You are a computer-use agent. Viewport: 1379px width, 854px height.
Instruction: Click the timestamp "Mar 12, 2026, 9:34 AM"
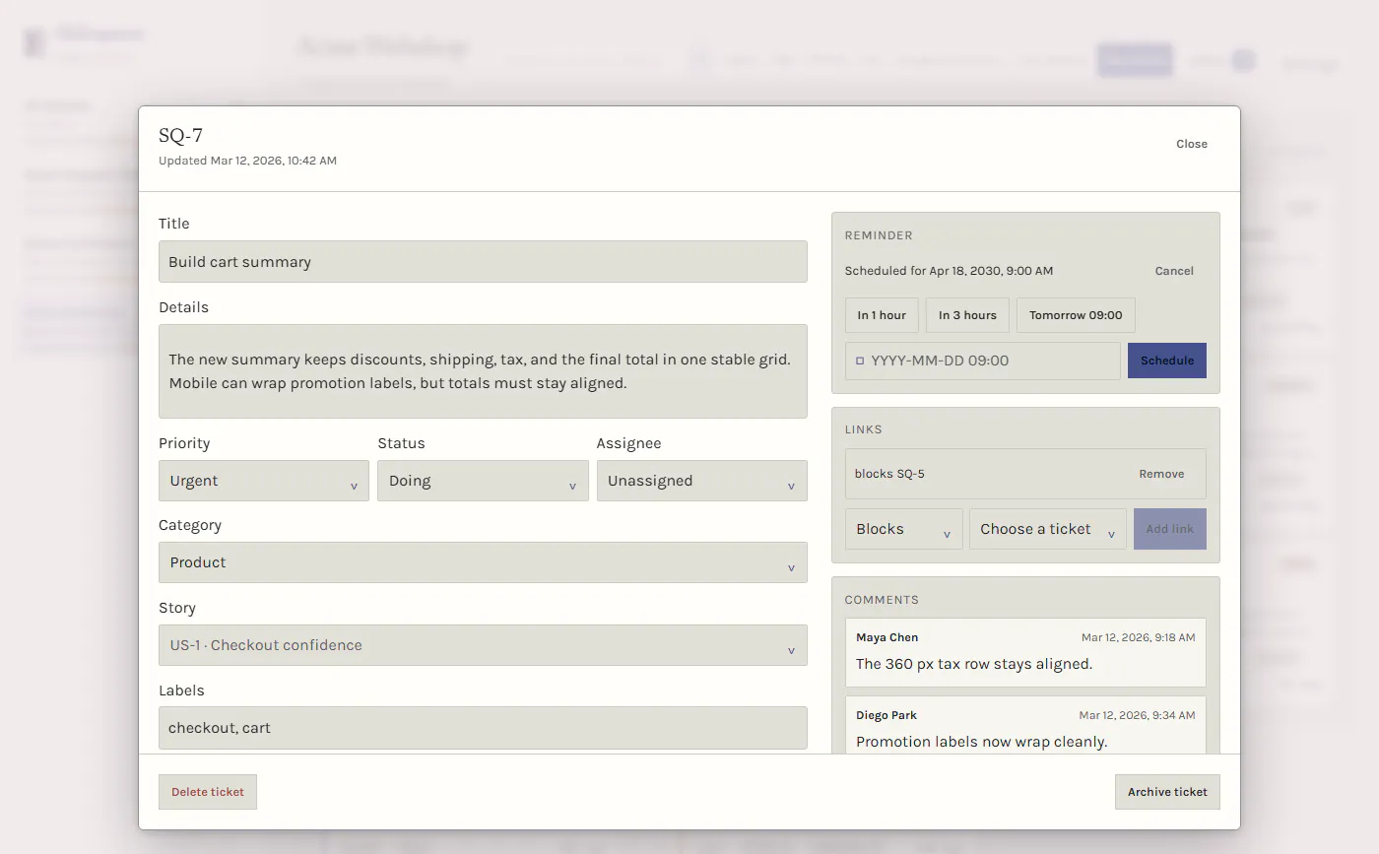coord(1138,715)
